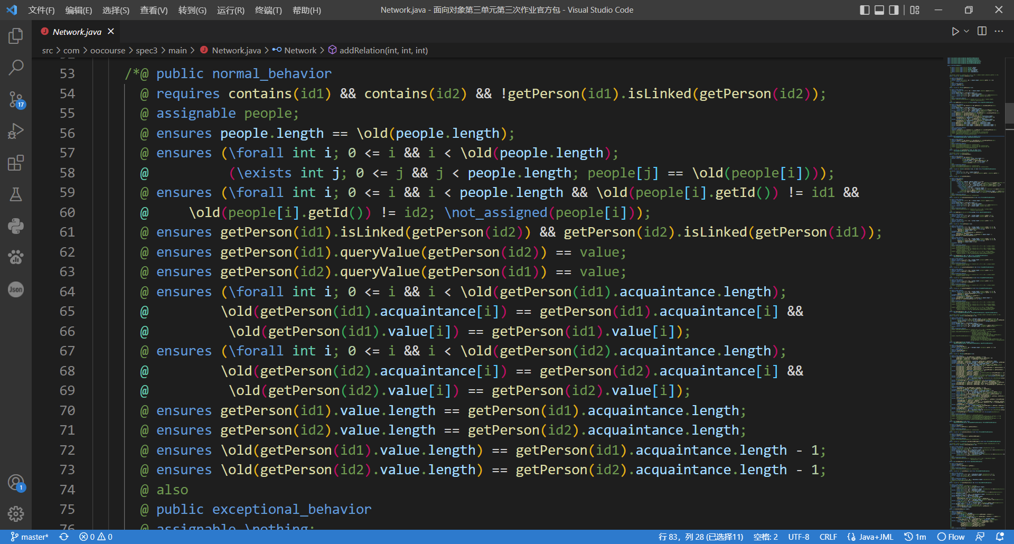
Task: Open Run and Debug view
Action: (16, 131)
